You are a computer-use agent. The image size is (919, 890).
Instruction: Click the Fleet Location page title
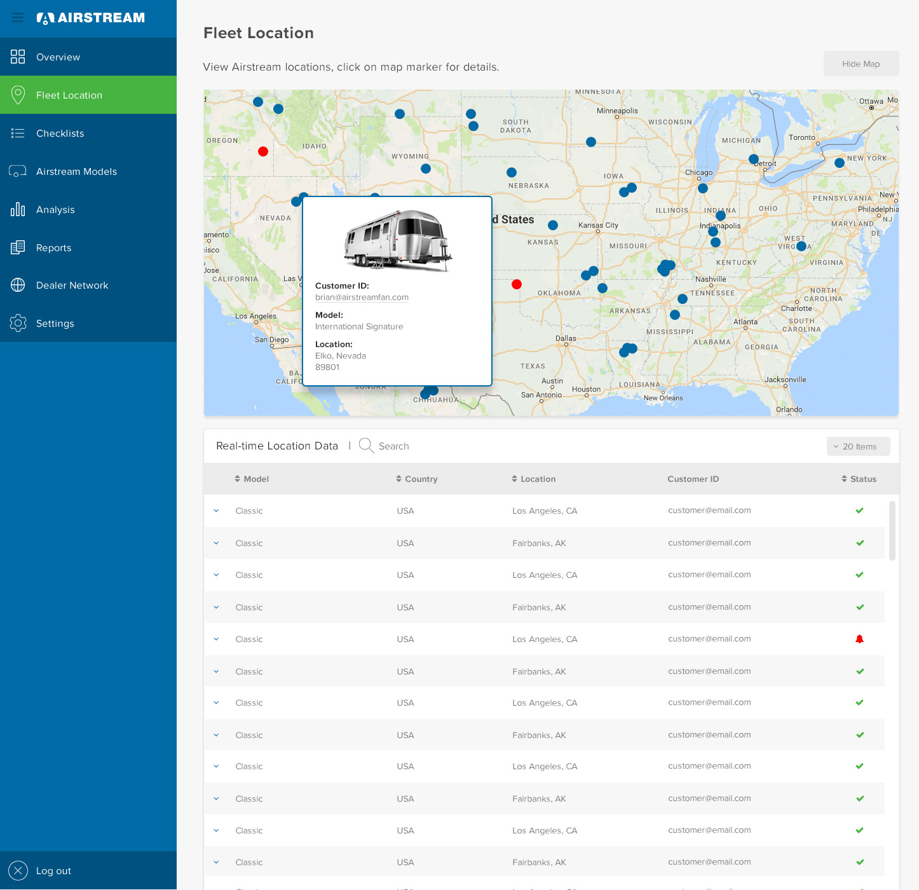tap(259, 33)
